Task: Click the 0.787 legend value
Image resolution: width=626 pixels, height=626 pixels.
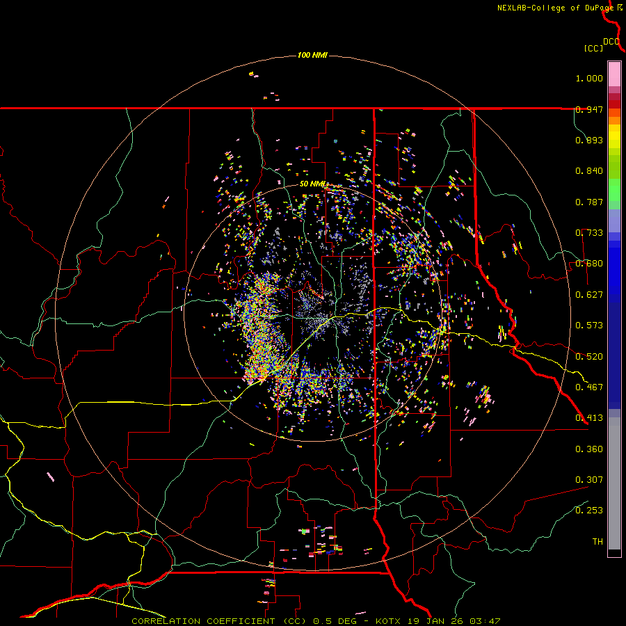Action: point(589,202)
